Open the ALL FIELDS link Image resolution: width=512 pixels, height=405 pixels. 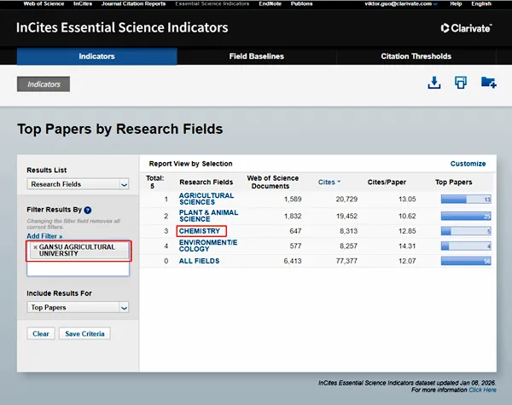(x=199, y=261)
